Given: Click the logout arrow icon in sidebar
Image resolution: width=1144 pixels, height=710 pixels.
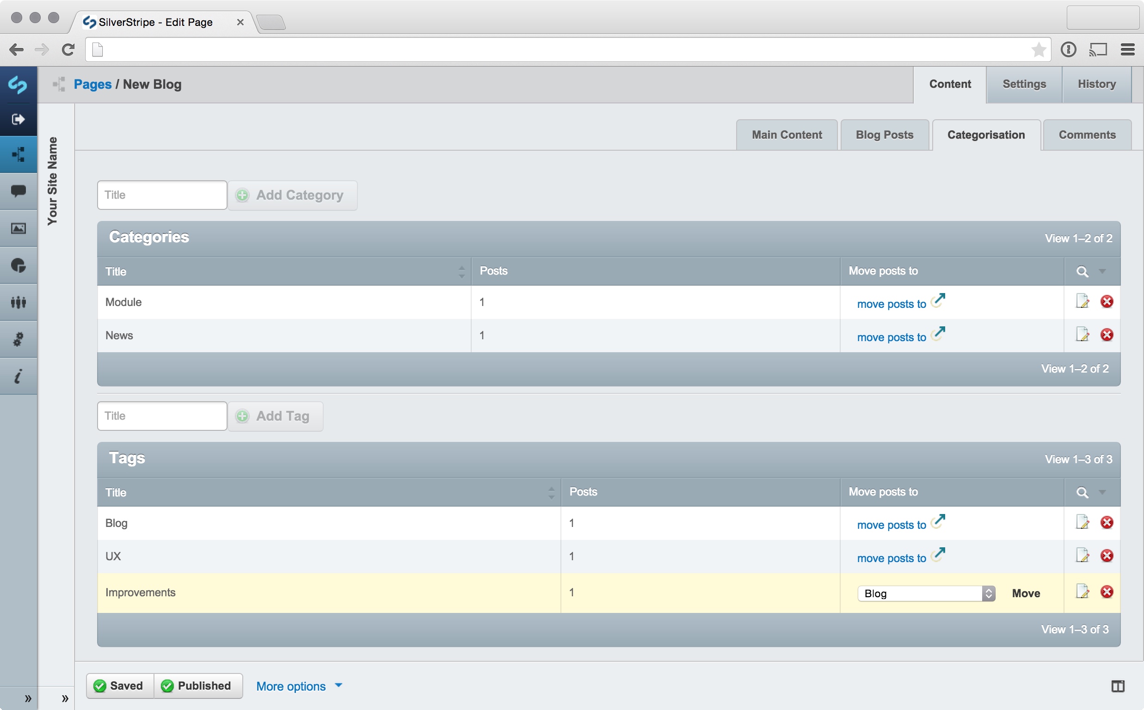Looking at the screenshot, I should [x=18, y=119].
